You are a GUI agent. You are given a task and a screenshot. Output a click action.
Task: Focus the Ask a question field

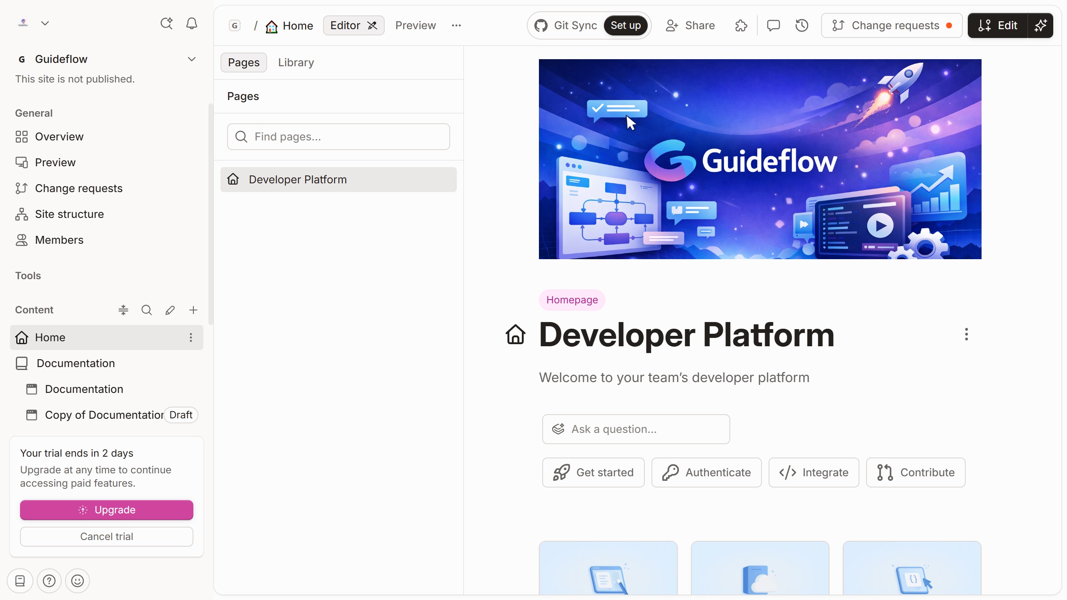point(636,429)
